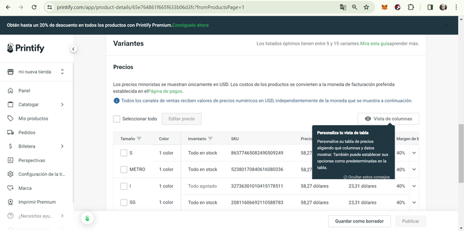This screenshot has width=464, height=231.
Task: Check the Seleccionar todo checkbox
Action: [117, 119]
